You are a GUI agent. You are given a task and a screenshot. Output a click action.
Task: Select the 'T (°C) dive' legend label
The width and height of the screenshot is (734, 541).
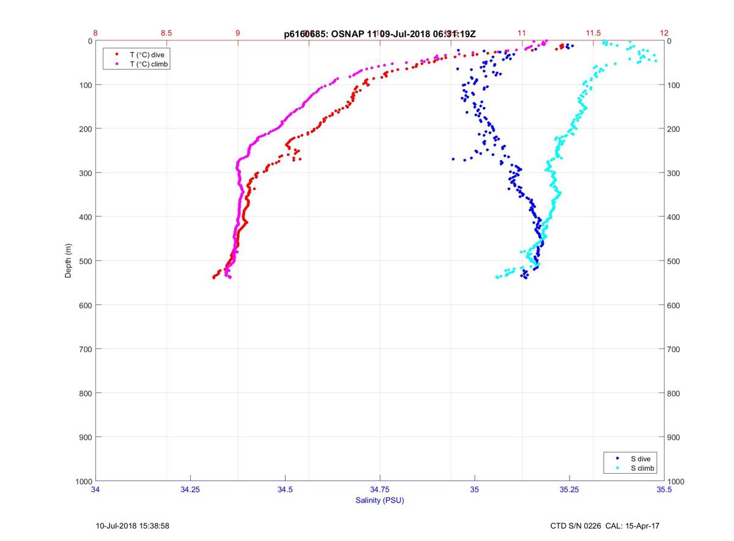click(x=147, y=55)
